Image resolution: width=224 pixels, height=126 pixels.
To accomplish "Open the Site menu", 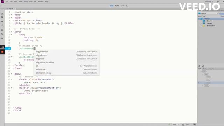I will pyautogui.click(x=35, y=2).
